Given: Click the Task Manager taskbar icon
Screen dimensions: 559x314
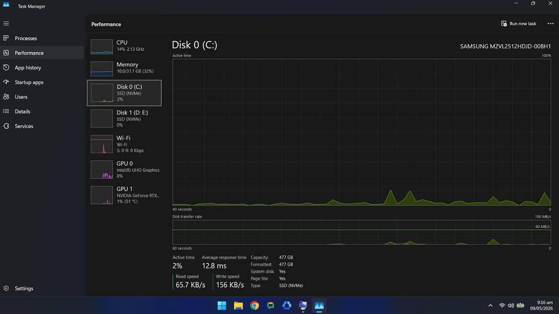Looking at the screenshot, I should click(x=319, y=306).
